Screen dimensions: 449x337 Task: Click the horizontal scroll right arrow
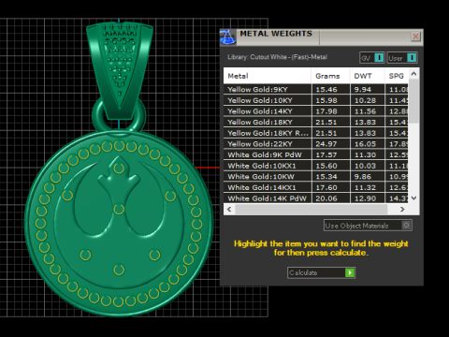[402, 209]
